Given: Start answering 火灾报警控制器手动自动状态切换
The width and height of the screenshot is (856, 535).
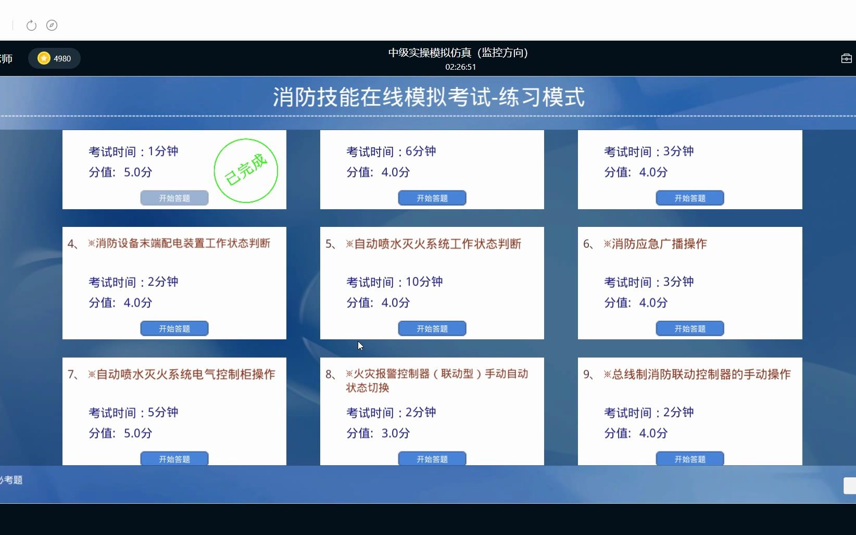Looking at the screenshot, I should click(x=432, y=458).
